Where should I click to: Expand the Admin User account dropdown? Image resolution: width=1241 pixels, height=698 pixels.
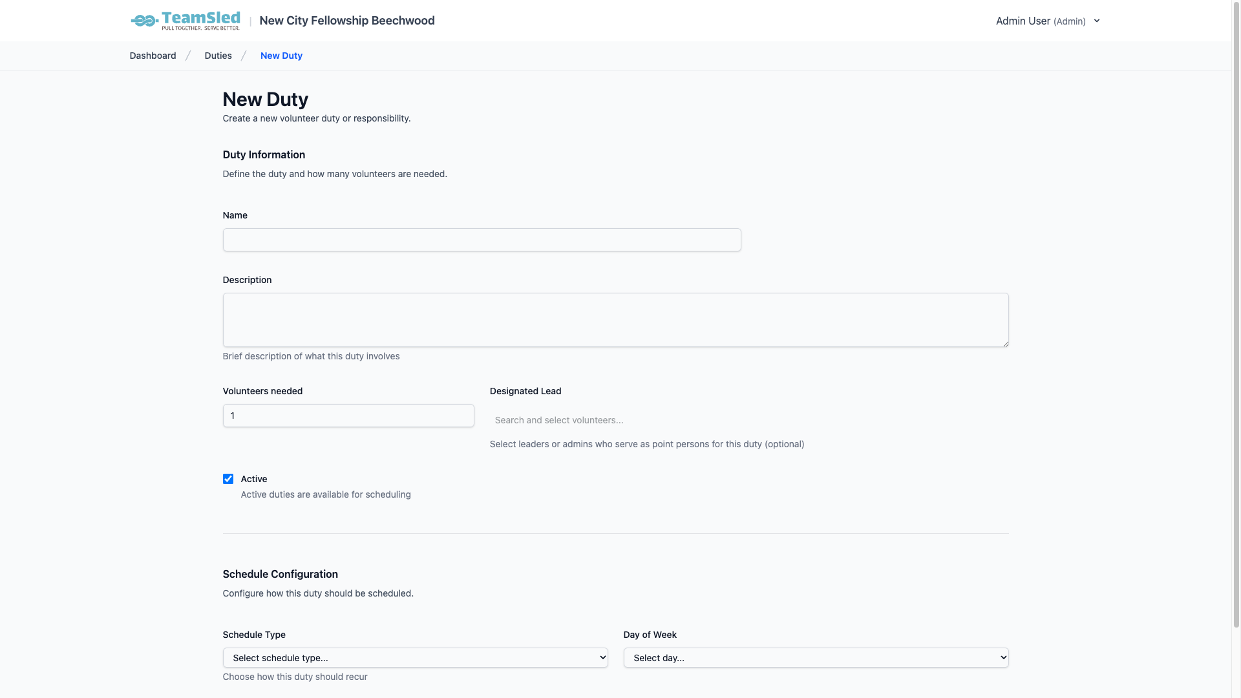click(1040, 21)
